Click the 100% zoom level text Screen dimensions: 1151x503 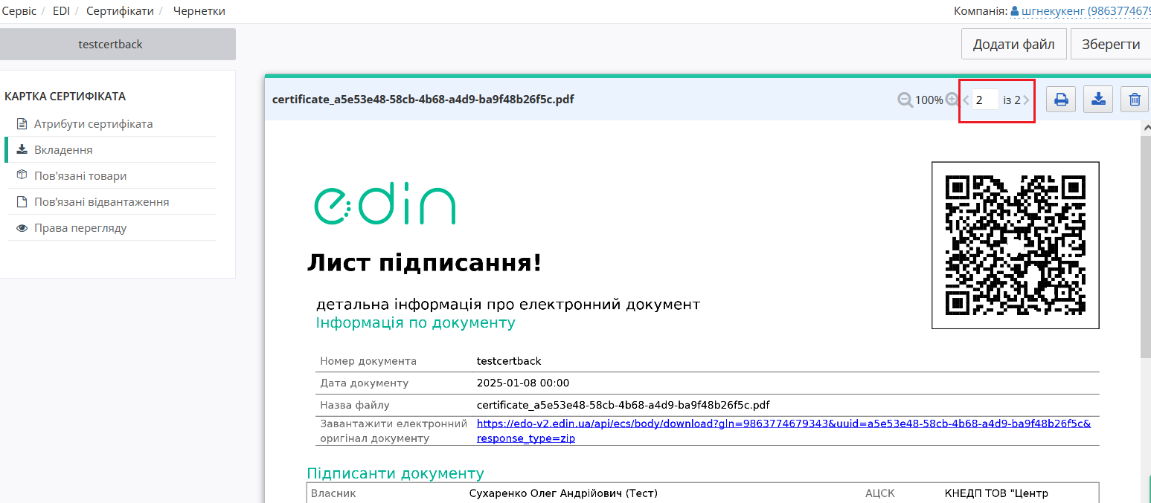[929, 100]
